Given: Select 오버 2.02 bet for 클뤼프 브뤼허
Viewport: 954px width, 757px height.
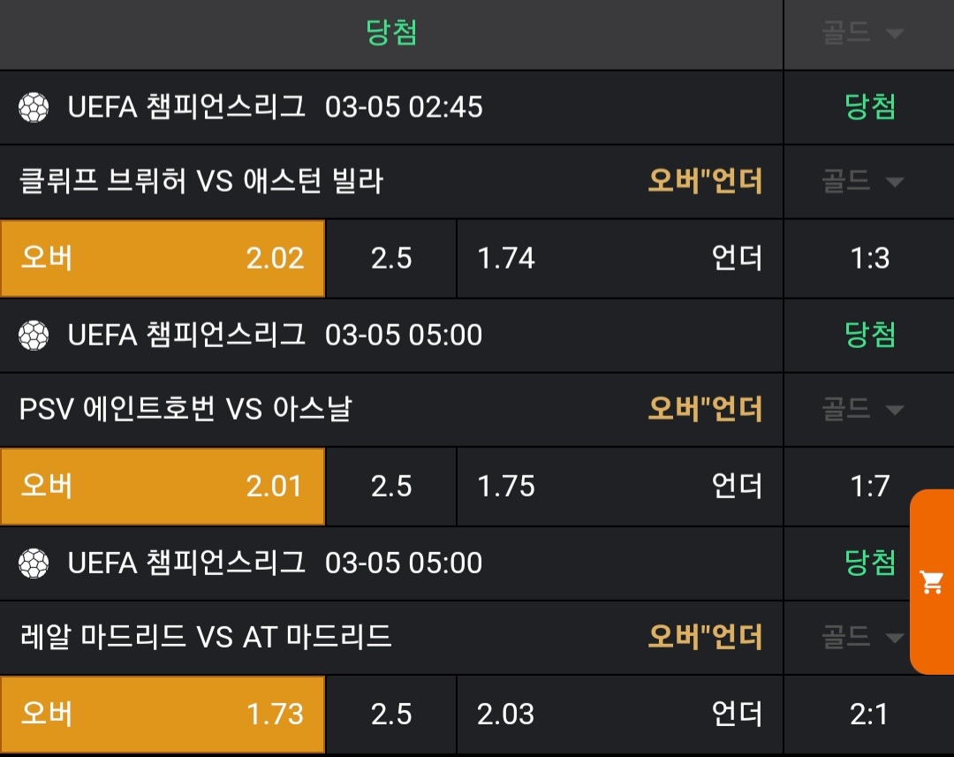Looking at the screenshot, I should 163,259.
